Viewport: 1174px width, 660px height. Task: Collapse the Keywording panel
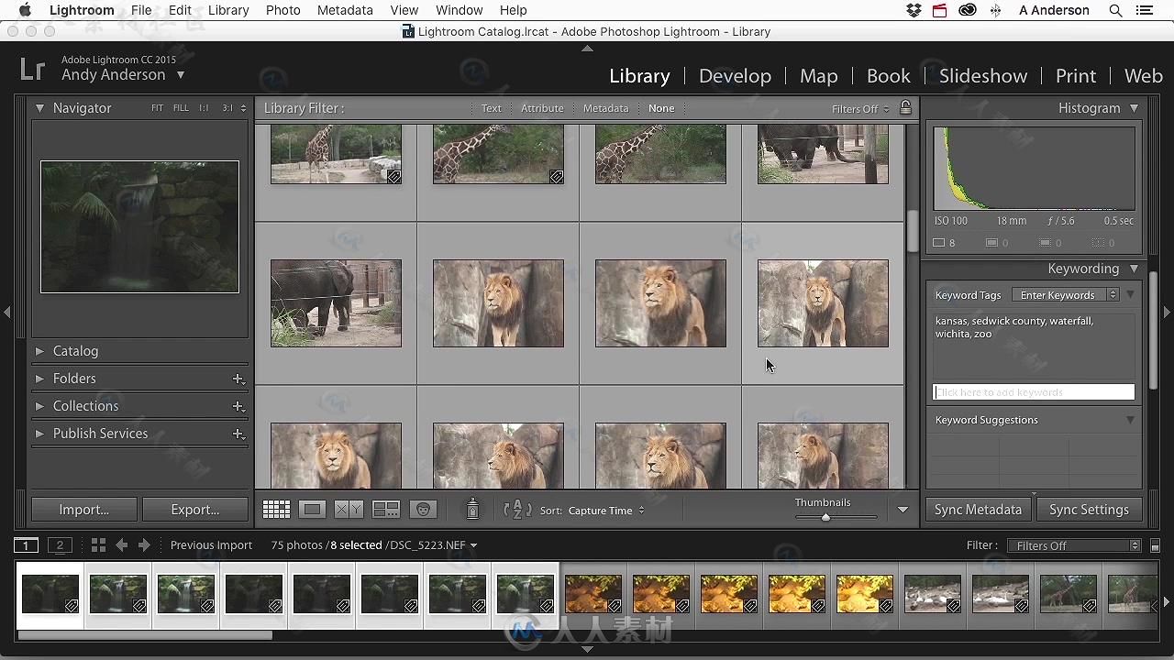[x=1134, y=269]
